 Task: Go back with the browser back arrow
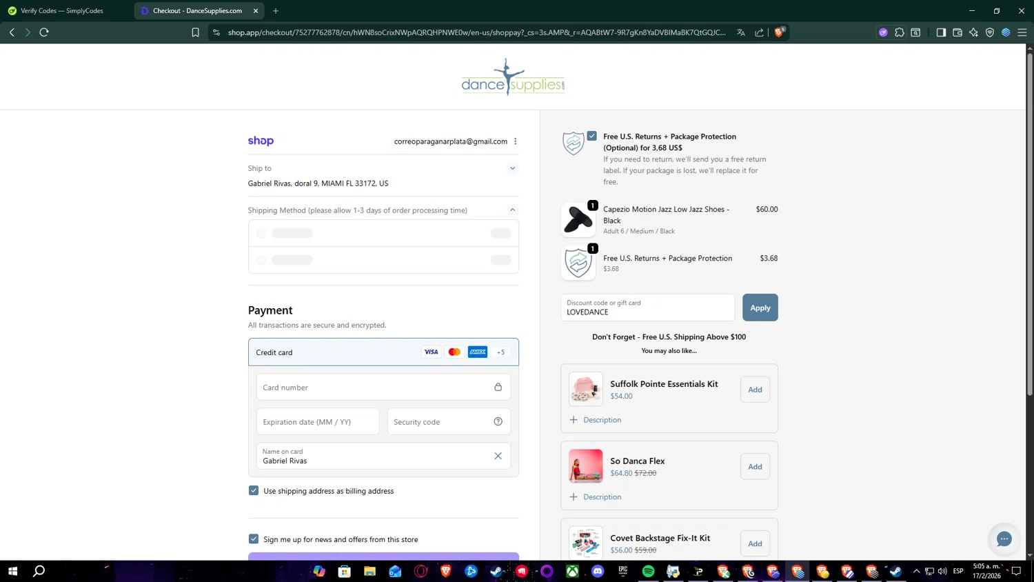(x=12, y=32)
